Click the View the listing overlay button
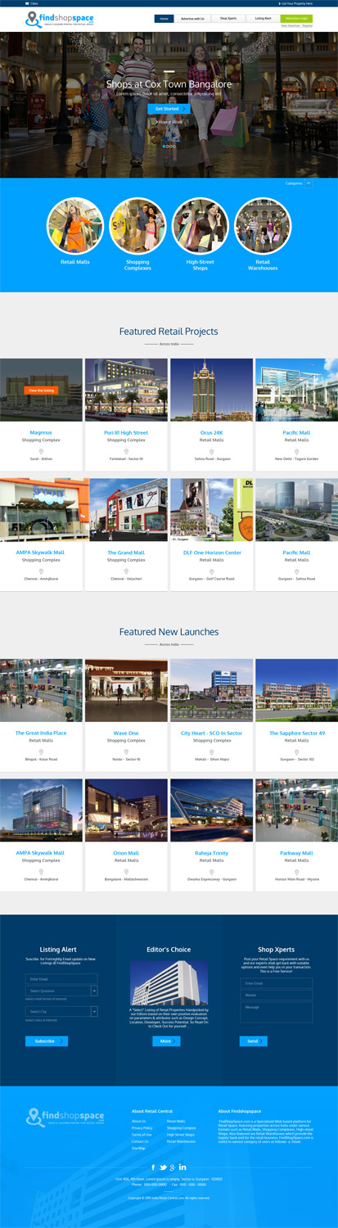 pos(41,391)
